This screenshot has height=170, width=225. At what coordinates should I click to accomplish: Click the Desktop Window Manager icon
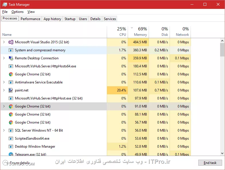click(11, 146)
